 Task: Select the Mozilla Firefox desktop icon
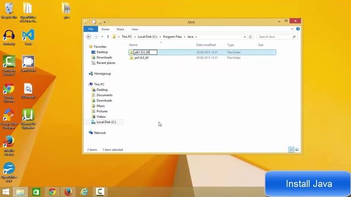(x=9, y=146)
